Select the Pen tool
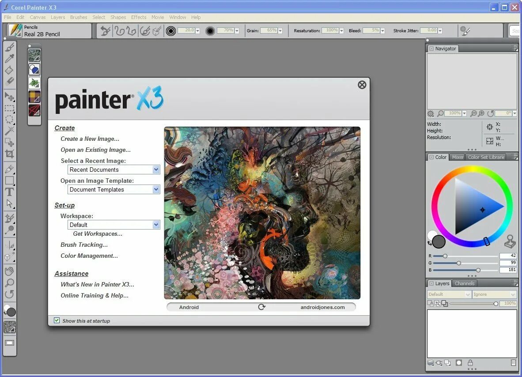522x377 pixels. (9, 169)
